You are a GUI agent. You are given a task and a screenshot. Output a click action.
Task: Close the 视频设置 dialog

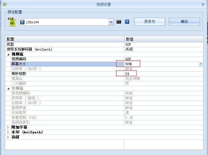[x=203, y=5]
